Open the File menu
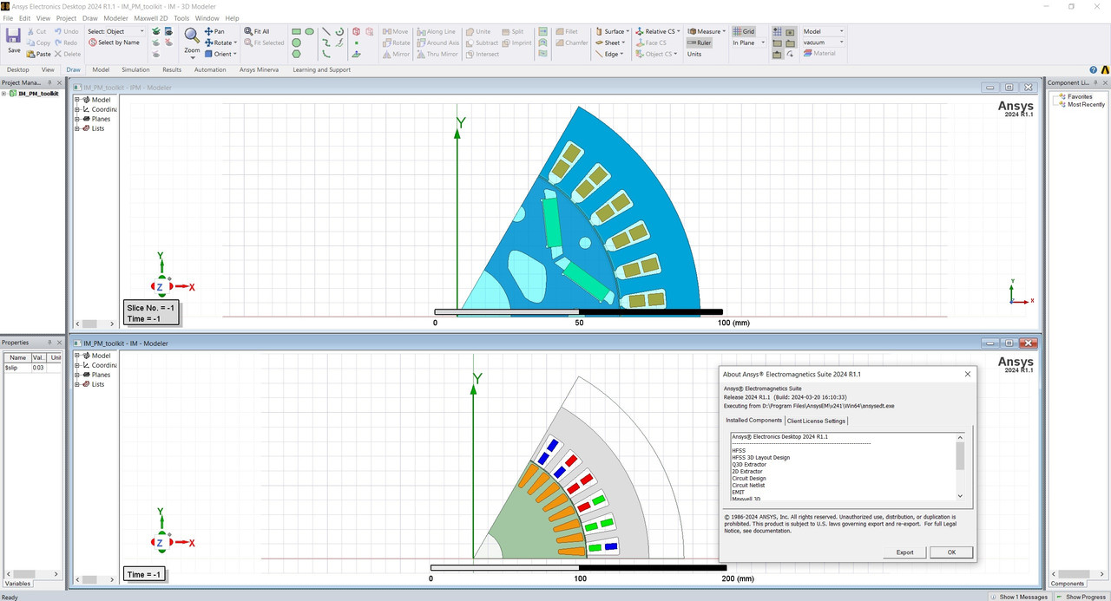Image resolution: width=1111 pixels, height=601 pixels. (8, 18)
